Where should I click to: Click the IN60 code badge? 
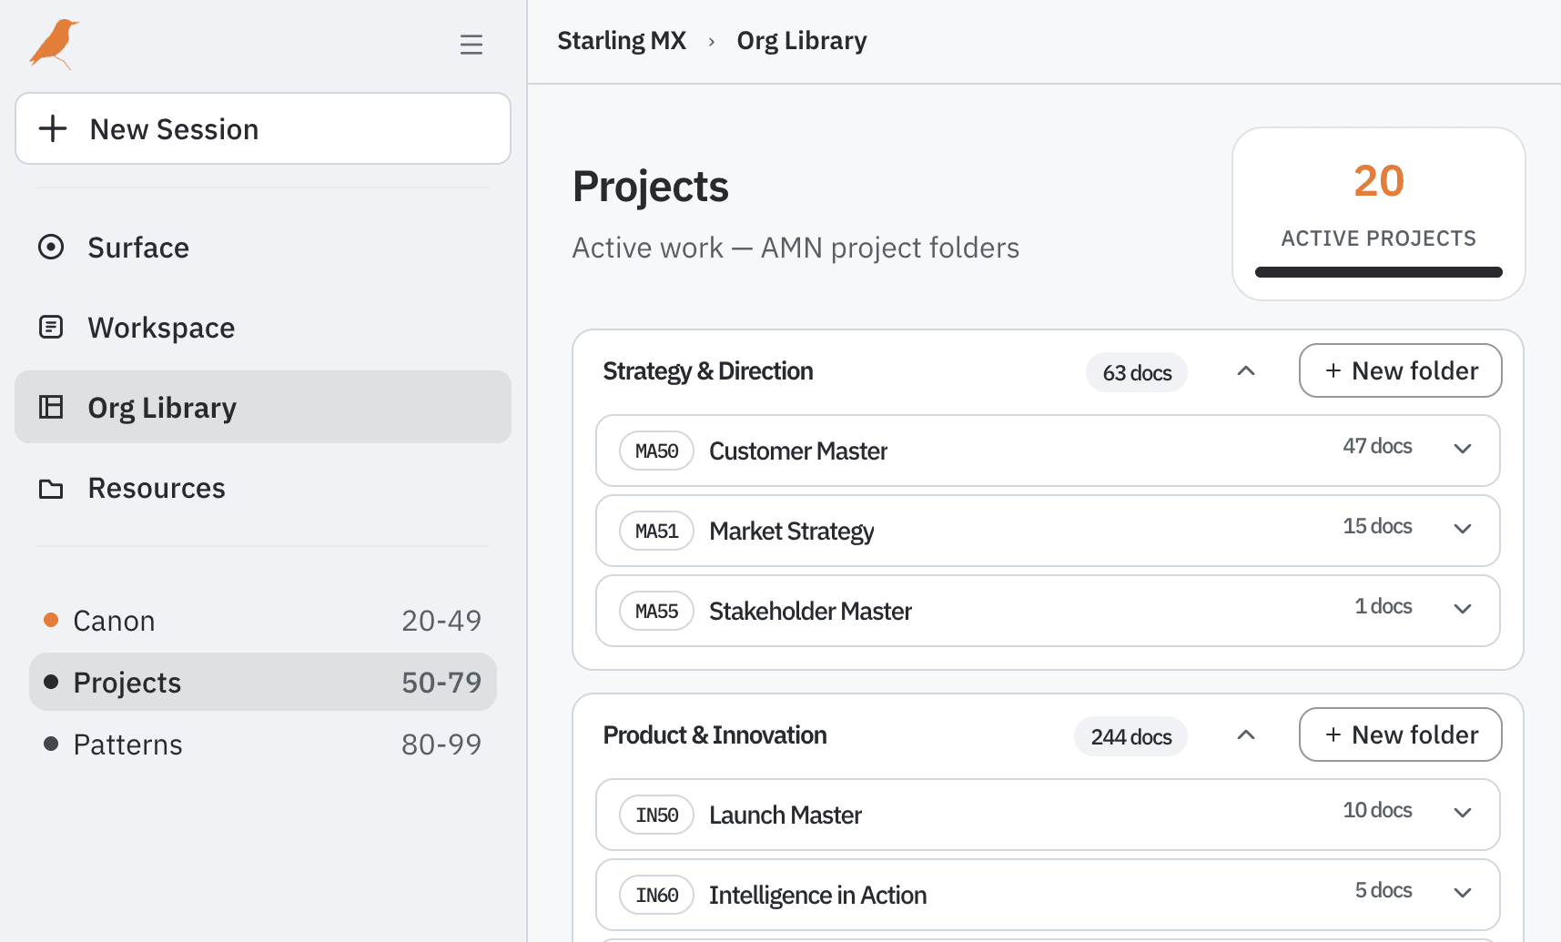(x=657, y=895)
